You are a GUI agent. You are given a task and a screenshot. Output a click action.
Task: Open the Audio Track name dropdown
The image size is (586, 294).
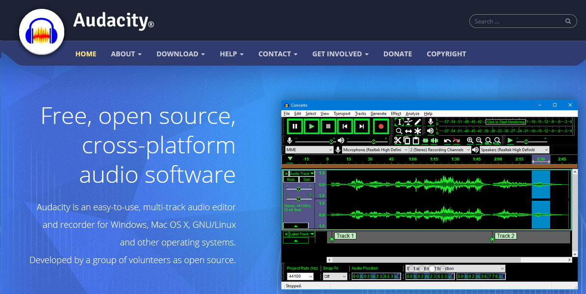pos(302,174)
